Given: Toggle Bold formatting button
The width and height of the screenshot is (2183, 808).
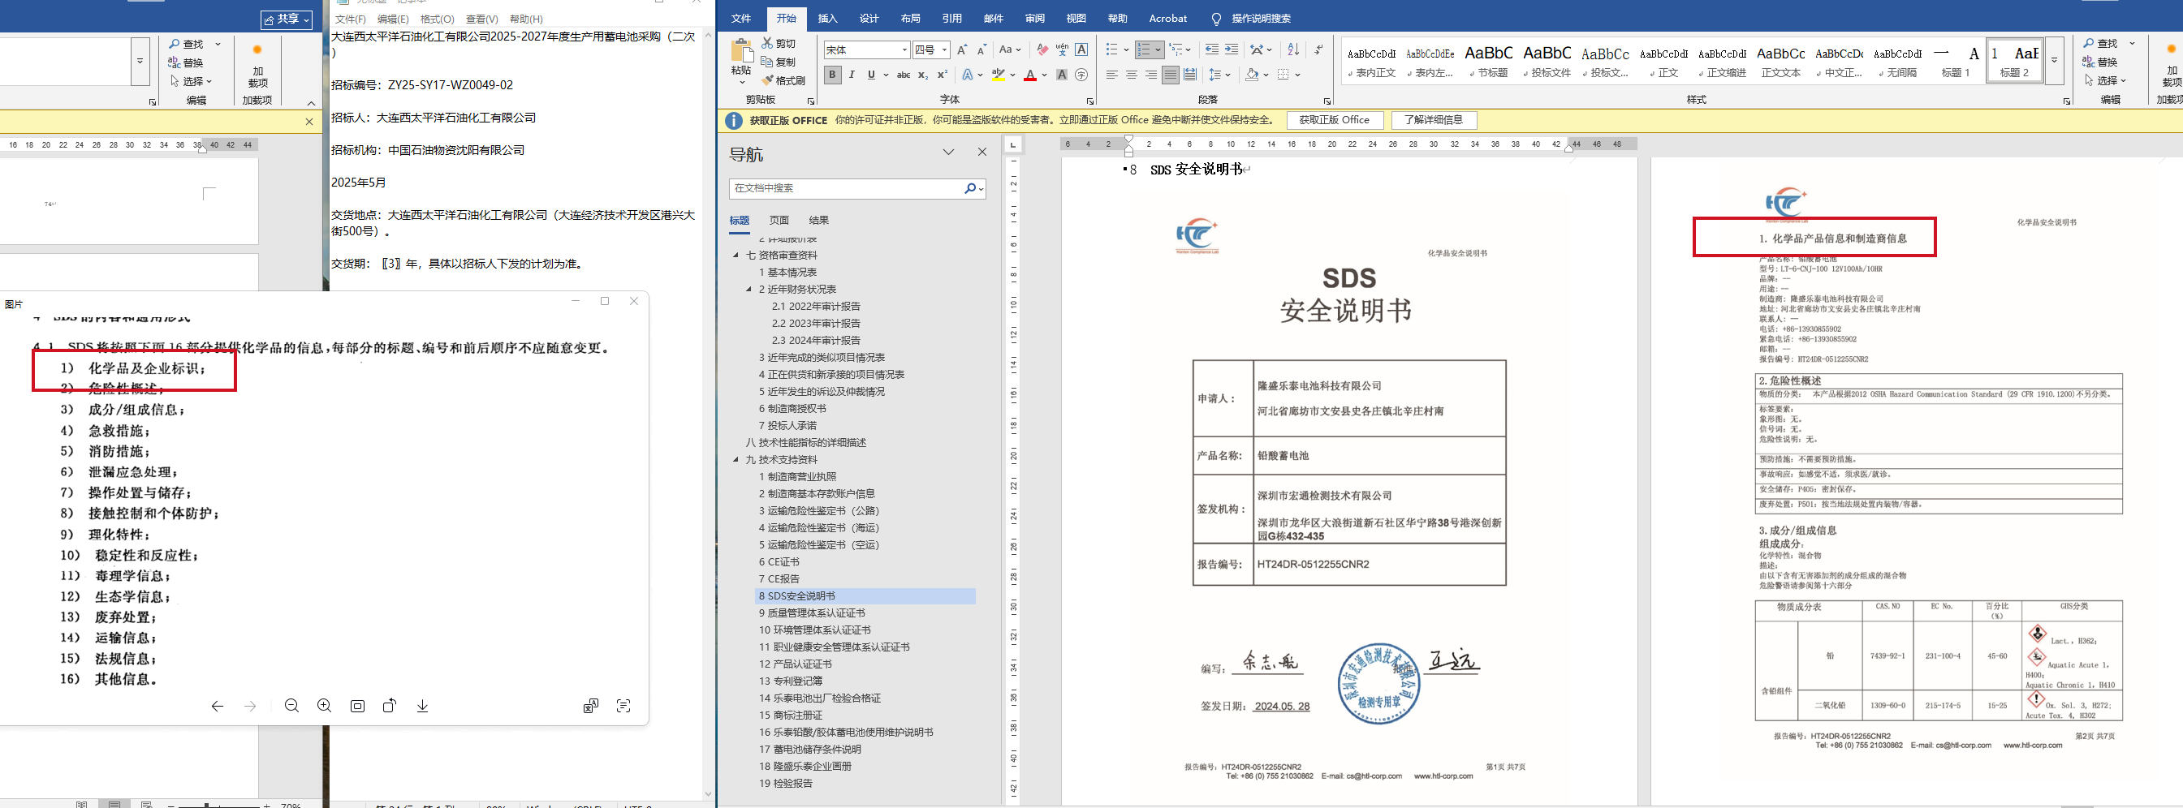Looking at the screenshot, I should click(x=832, y=75).
